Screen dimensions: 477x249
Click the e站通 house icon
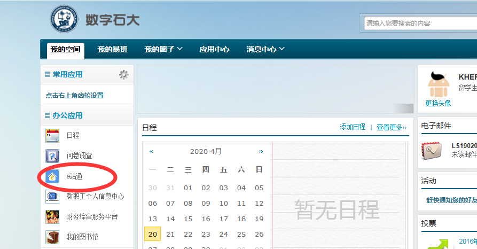click(x=52, y=176)
